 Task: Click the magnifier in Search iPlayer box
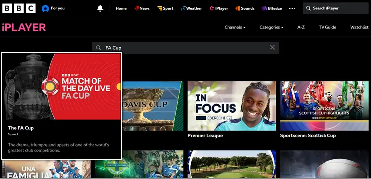(x=308, y=8)
